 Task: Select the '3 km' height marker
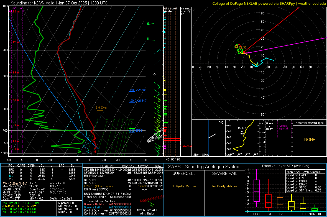pos(16,125)
